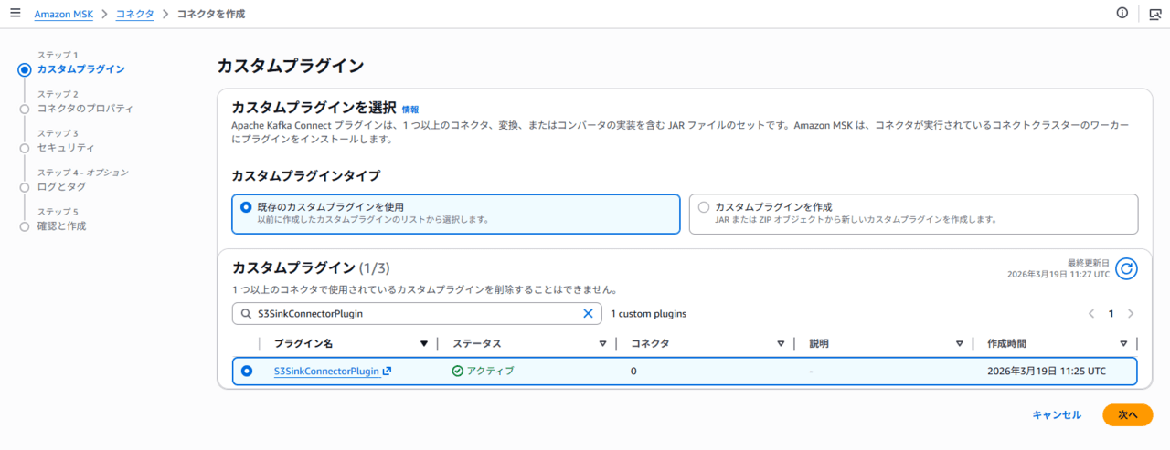Open the CloudShell icon at top right
This screenshot has width=1170, height=450.
1154,14
